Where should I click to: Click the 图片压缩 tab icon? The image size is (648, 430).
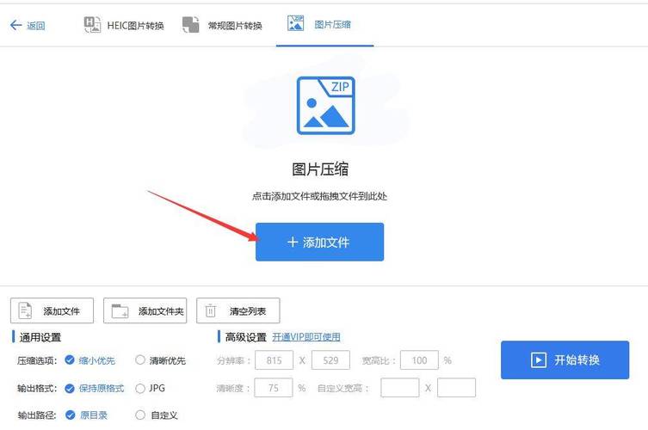point(295,23)
